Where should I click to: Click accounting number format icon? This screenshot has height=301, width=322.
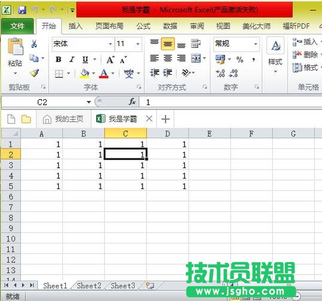pos(220,59)
